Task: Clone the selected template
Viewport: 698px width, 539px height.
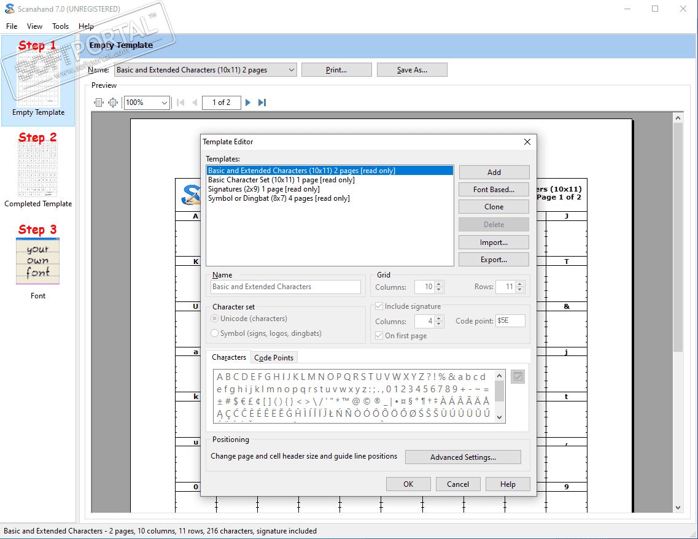Action: pos(494,207)
